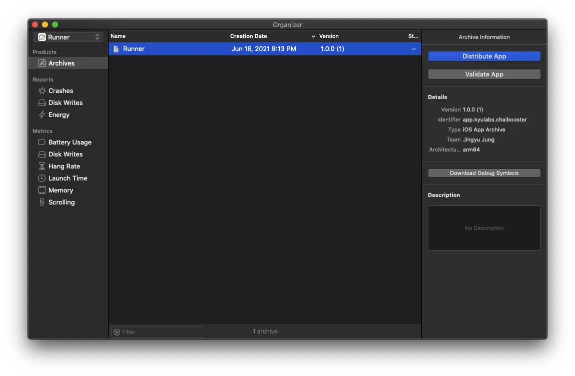Image resolution: width=575 pixels, height=376 pixels.
Task: Click the Scrolling icon in sidebar
Action: tap(42, 202)
